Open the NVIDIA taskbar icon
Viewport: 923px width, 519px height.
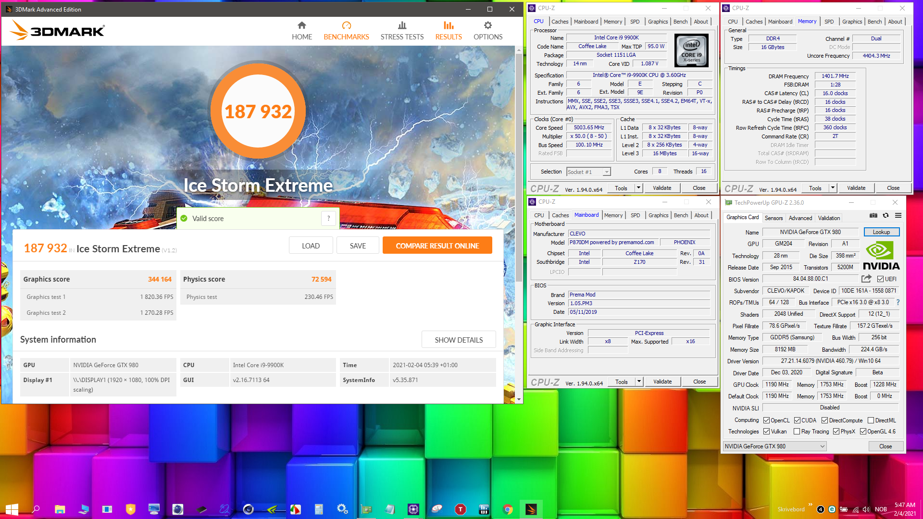272,509
